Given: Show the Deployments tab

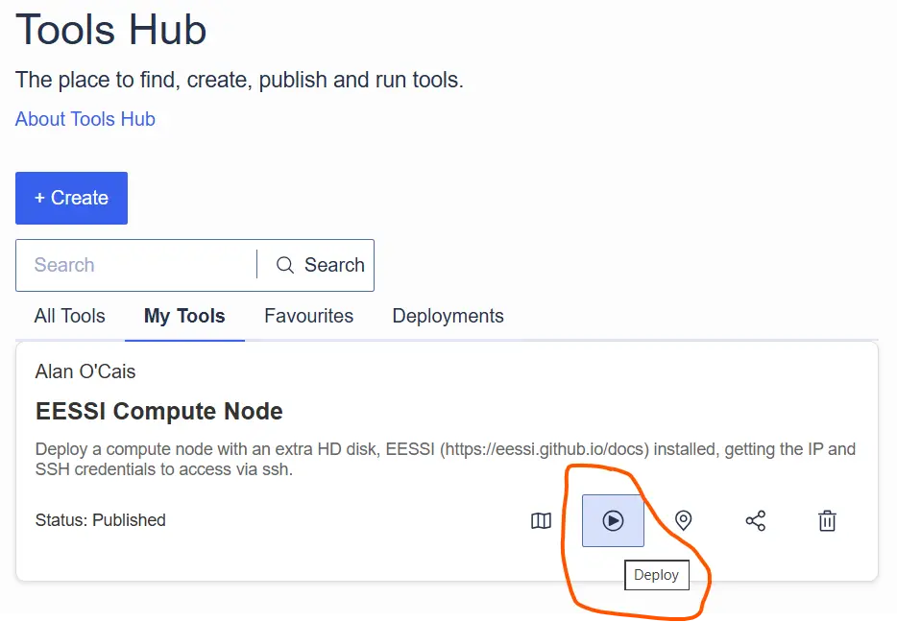Looking at the screenshot, I should [x=448, y=316].
